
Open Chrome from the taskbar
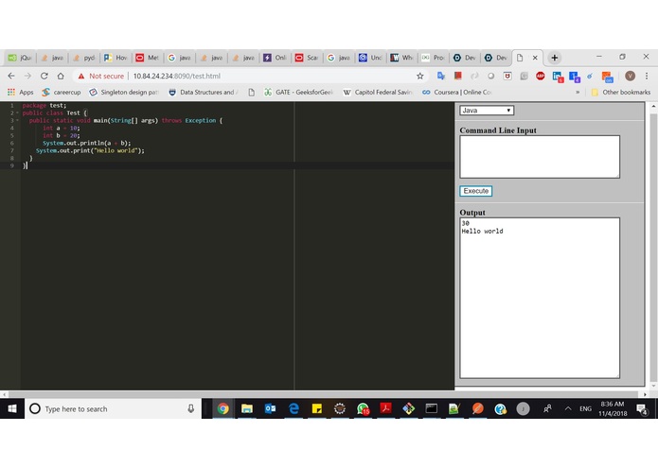[x=223, y=408]
